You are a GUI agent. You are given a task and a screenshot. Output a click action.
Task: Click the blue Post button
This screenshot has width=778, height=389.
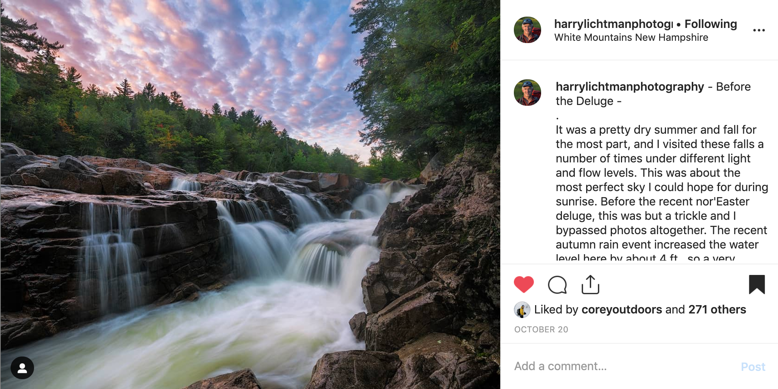[x=754, y=366]
